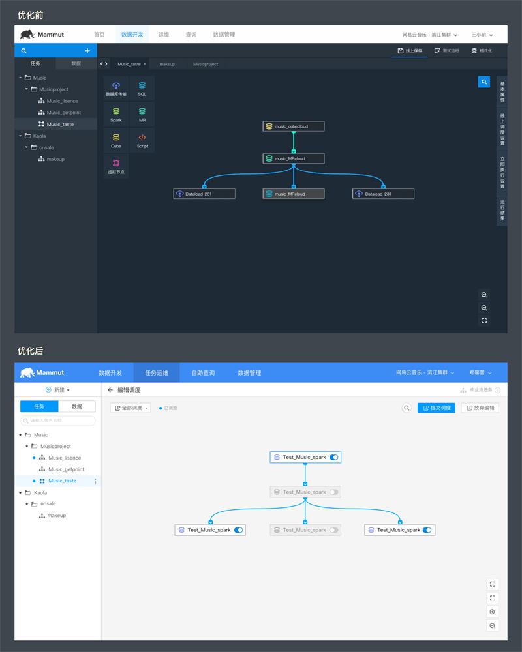Viewport: 522px width, 652px height.
Task: Open the 自助查询 menu in the blue header
Action: pos(203,372)
